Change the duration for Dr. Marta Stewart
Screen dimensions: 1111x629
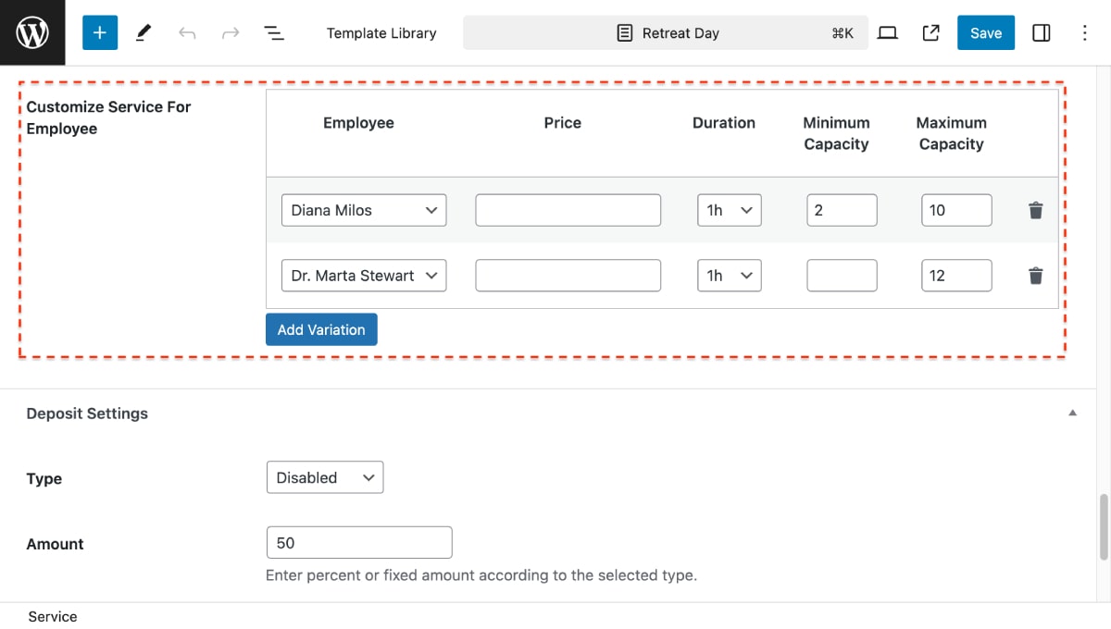click(x=730, y=276)
